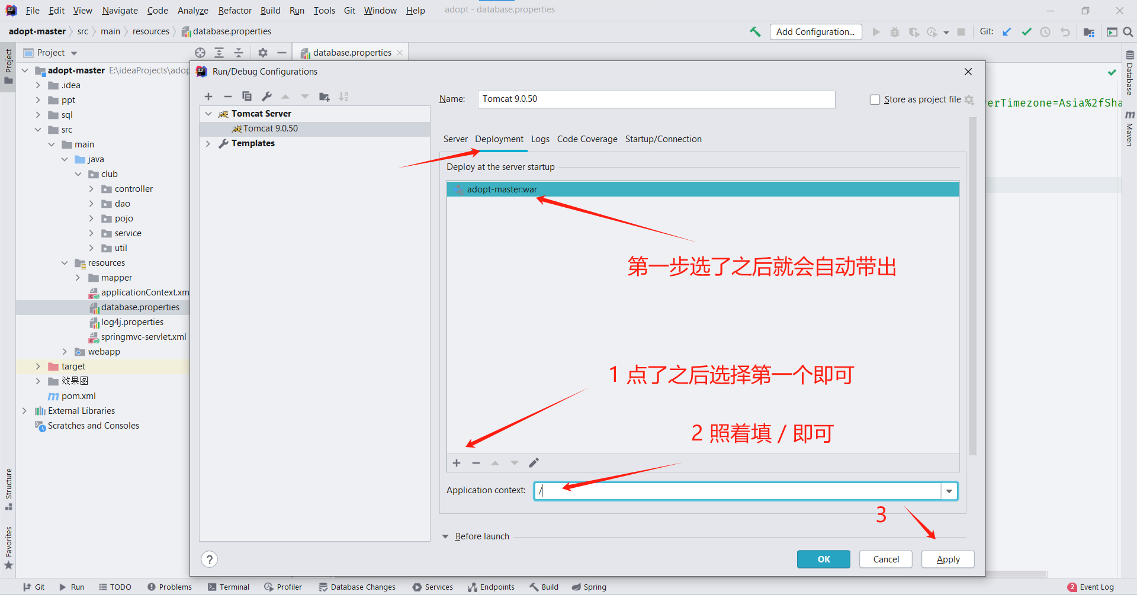Collapse the Before launch section
The height and width of the screenshot is (595, 1137).
[x=445, y=536]
